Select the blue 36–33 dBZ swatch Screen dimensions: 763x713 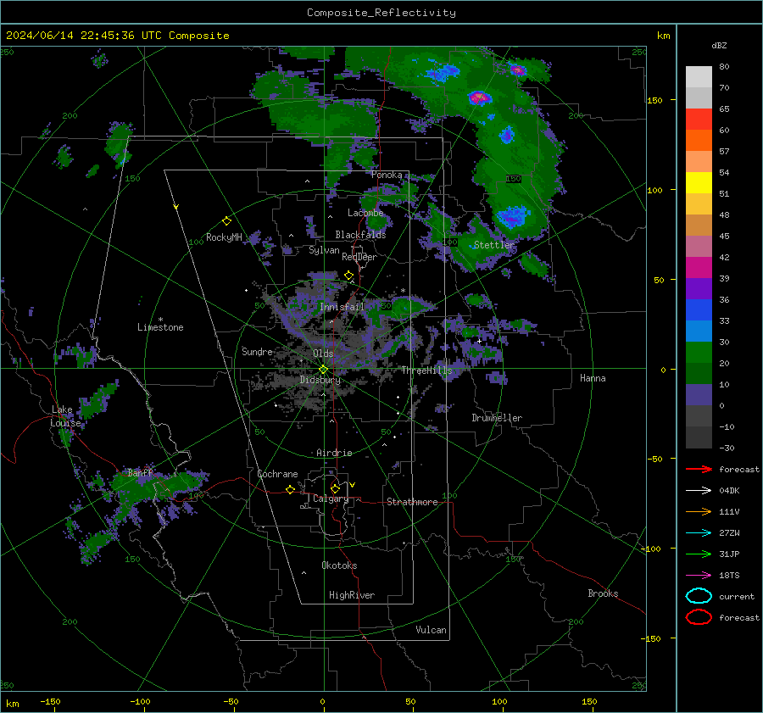click(x=699, y=310)
